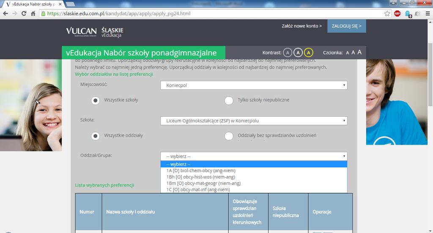
Task: Choose the -- wybierz -- highlighted option
Action: point(254,164)
